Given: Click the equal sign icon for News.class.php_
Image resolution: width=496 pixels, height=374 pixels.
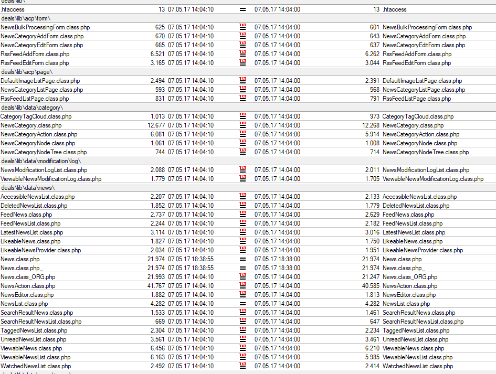Looking at the screenshot, I should pyautogui.click(x=242, y=268).
